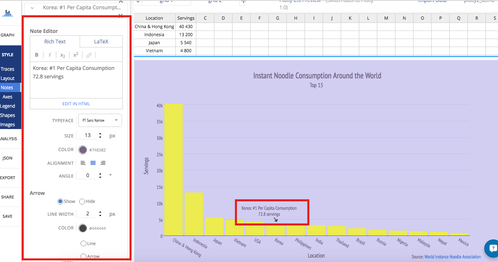
Task: Select Legend in the style menu
Action: pyautogui.click(x=8, y=106)
